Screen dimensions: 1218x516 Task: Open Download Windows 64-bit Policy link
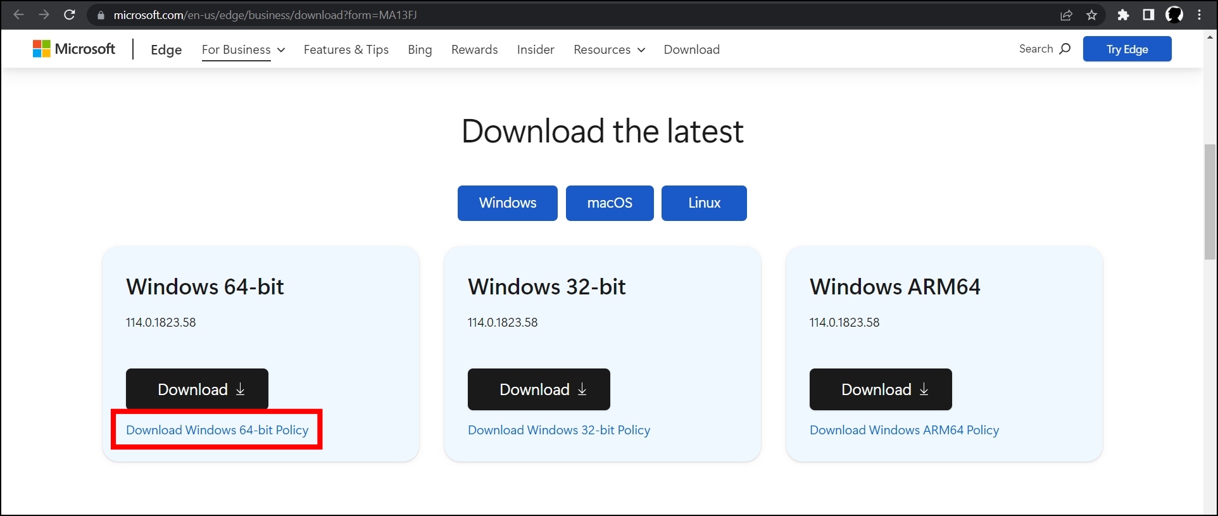(217, 430)
